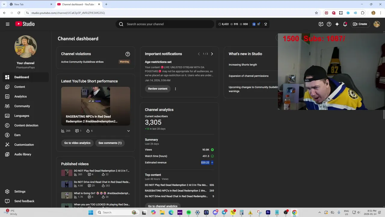Screen dimensions: 385x217
Task: Open the Help question mark in header
Action: point(329,24)
